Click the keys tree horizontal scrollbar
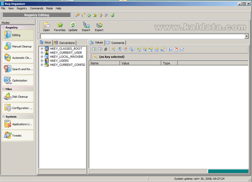 62,171
